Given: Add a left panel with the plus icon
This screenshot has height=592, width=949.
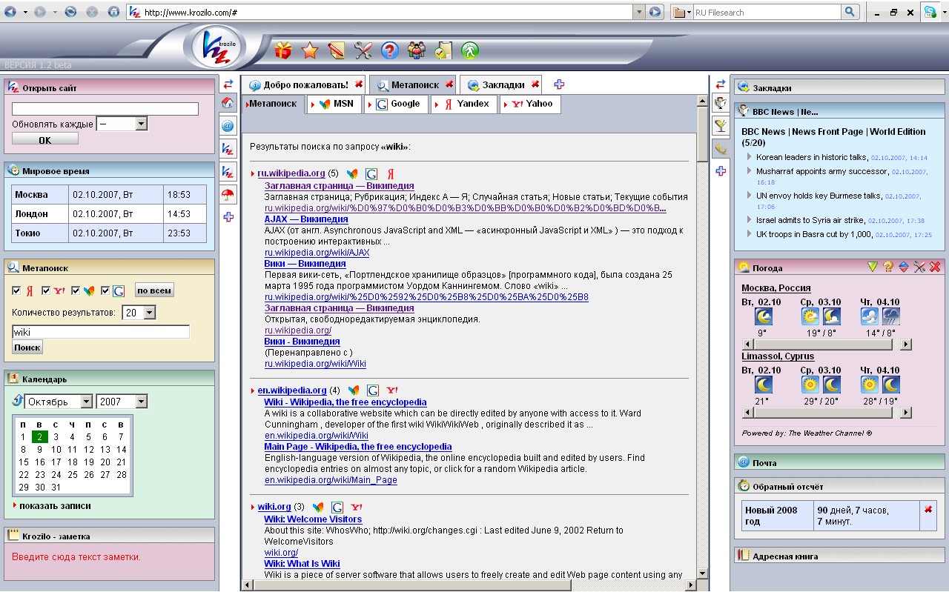Looking at the screenshot, I should [x=228, y=217].
